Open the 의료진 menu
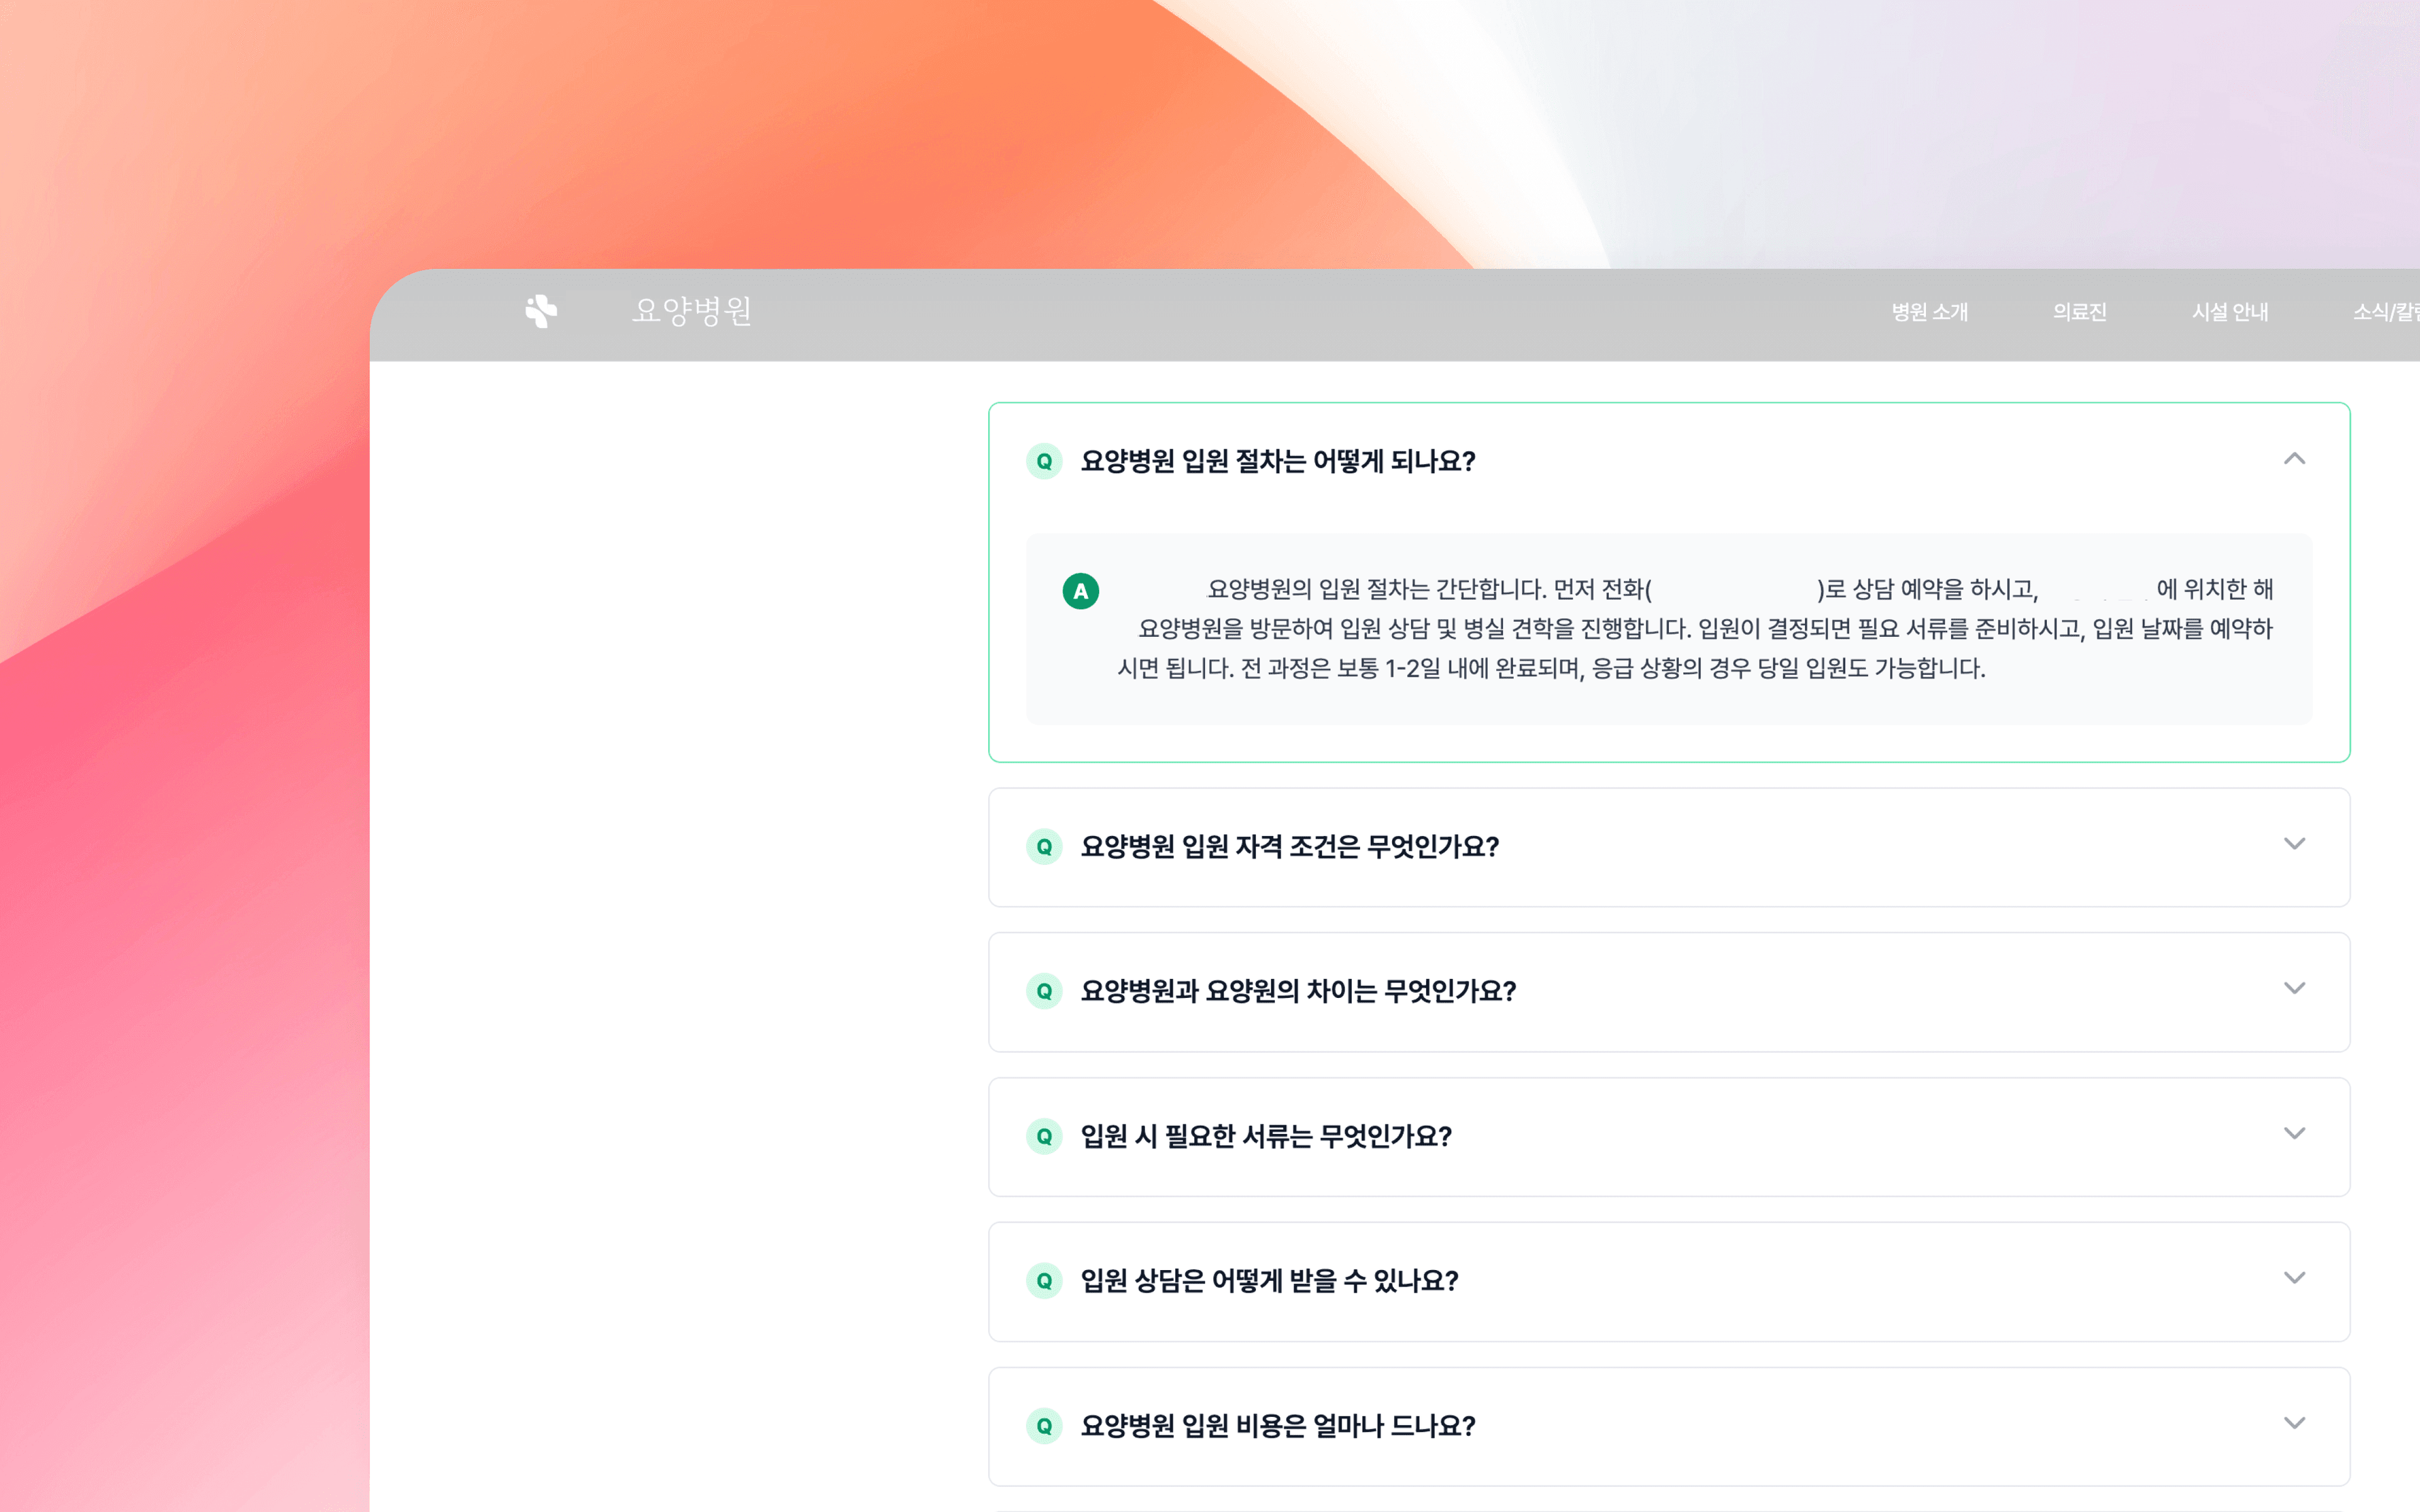 coord(2080,312)
